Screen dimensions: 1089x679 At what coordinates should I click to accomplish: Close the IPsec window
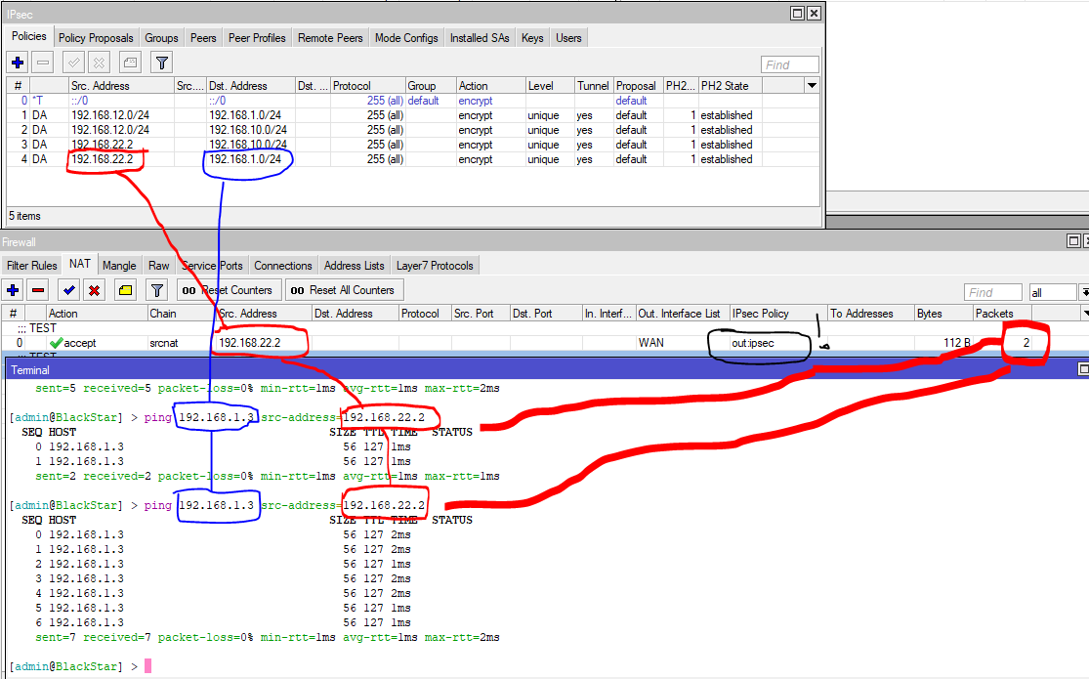[814, 14]
